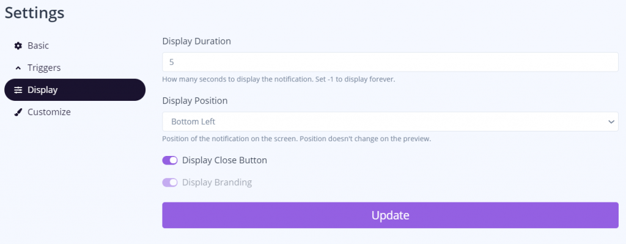Screen dimensions: 626x244
Task: Click the purple Update button
Action: coord(390,215)
